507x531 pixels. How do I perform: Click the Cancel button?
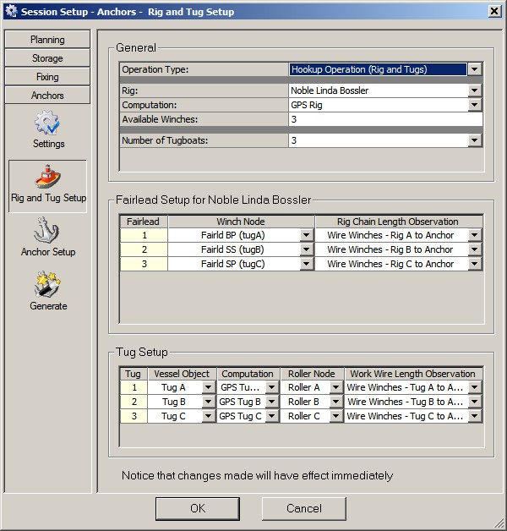pyautogui.click(x=303, y=508)
